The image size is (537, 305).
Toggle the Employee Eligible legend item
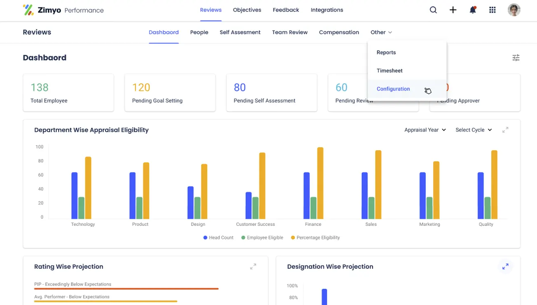point(262,237)
